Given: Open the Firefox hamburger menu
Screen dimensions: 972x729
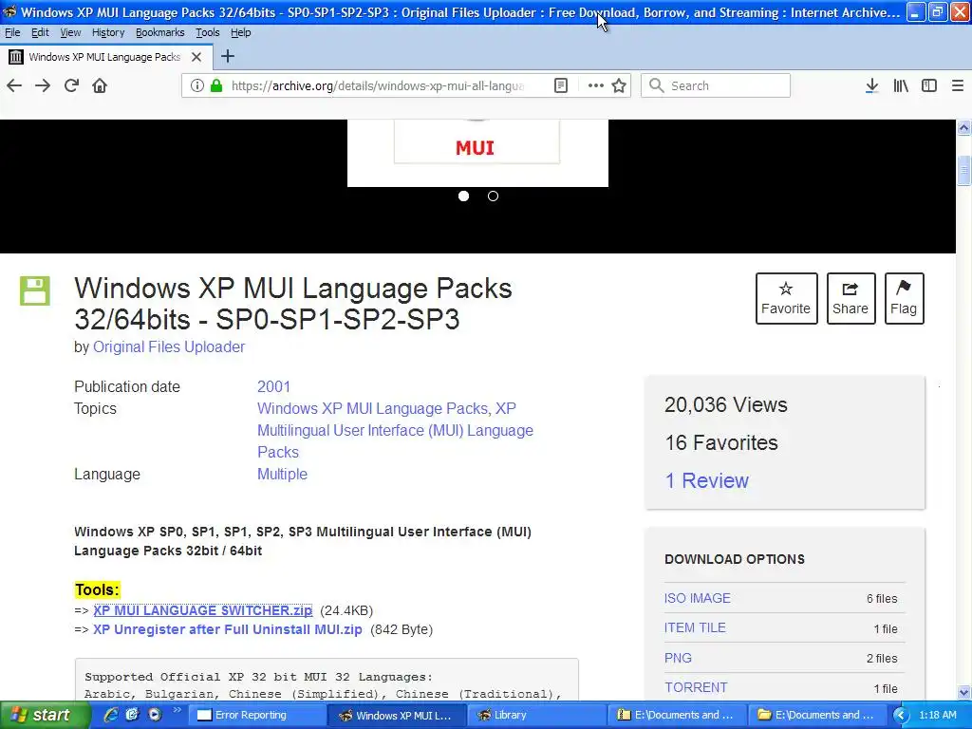Looking at the screenshot, I should pyautogui.click(x=957, y=85).
